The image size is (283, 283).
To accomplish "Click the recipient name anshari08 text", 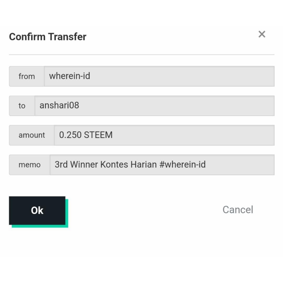I will [59, 105].
